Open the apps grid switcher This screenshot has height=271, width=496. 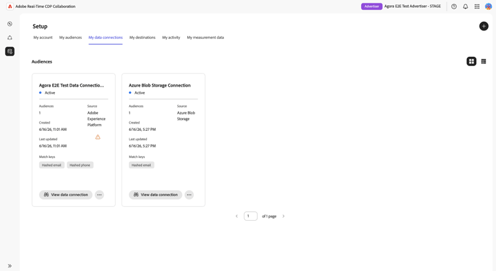coord(477,7)
